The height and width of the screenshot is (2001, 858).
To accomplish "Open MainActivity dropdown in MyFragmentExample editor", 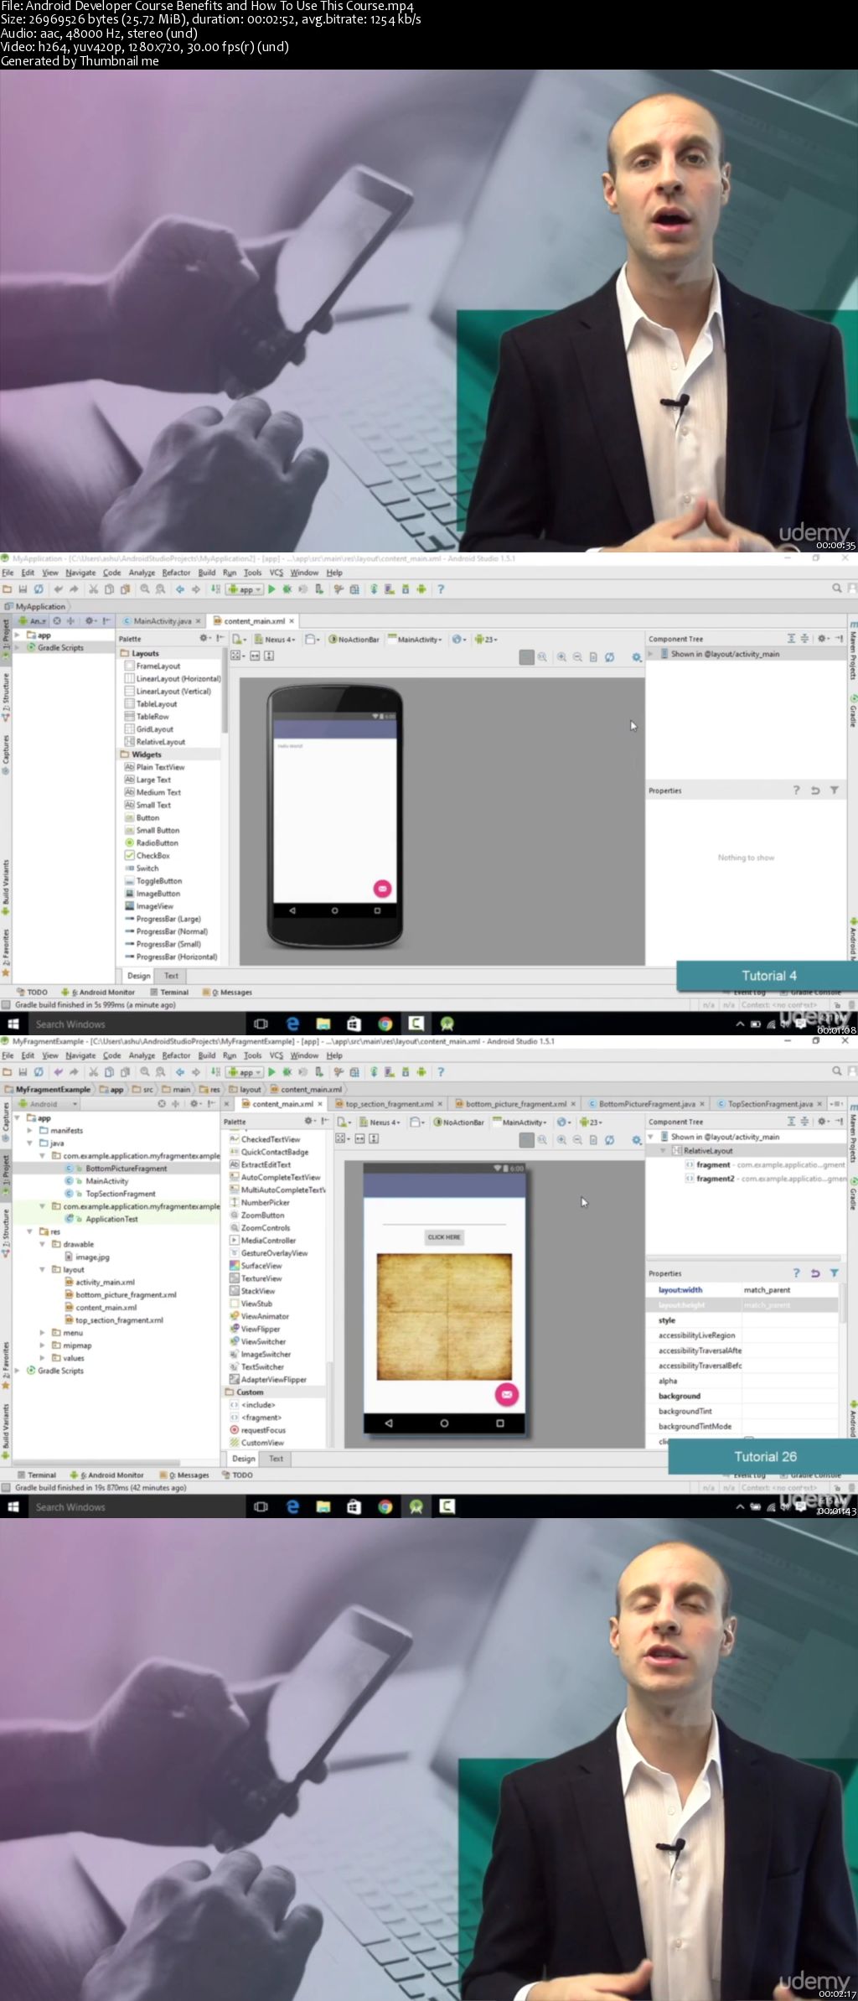I will coord(520,1122).
